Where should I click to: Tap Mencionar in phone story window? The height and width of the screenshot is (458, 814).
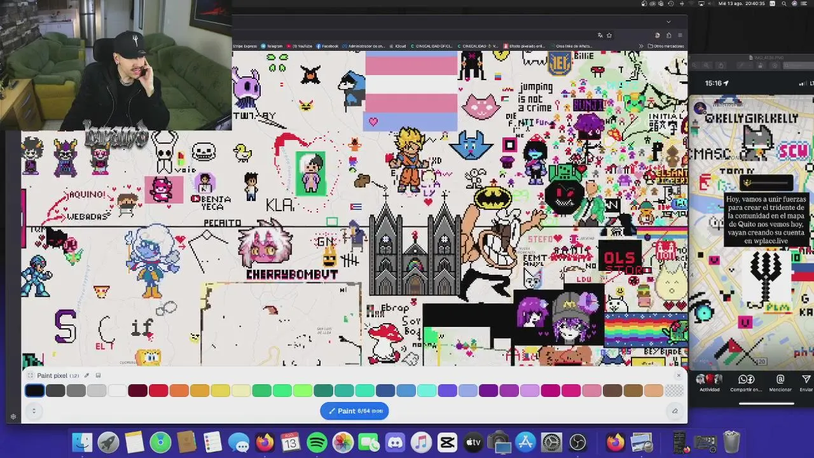pos(780,383)
